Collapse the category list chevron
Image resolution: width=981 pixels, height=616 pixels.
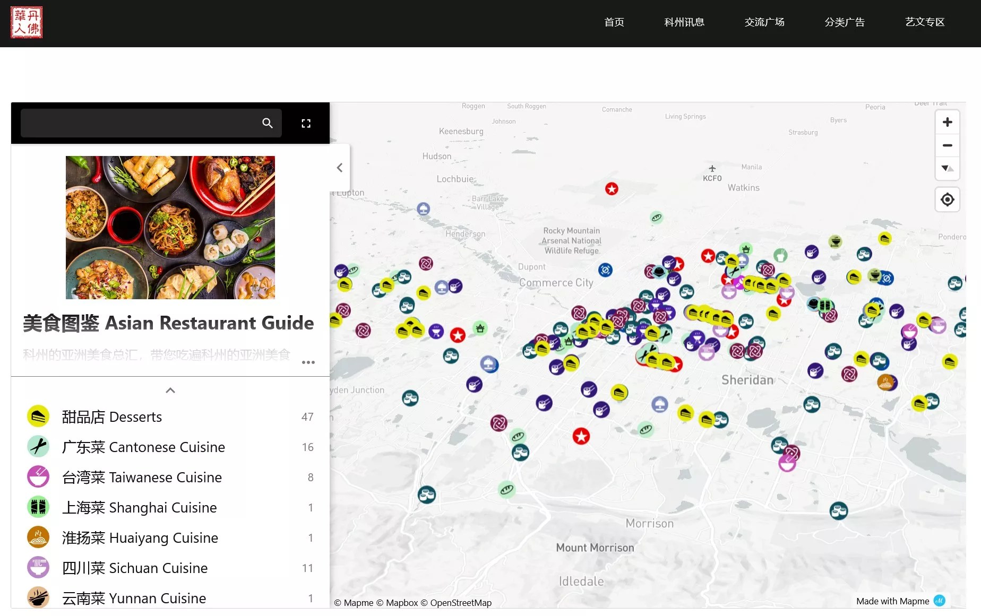click(x=170, y=391)
